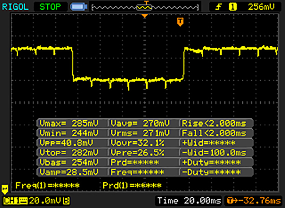Open the Time 20.00ms timebase setting
285x208 pixels.
(x=190, y=200)
